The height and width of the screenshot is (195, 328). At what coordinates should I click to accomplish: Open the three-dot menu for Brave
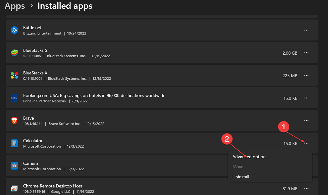pyautogui.click(x=306, y=121)
